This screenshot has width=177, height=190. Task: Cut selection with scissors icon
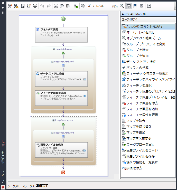(x=56, y=6)
